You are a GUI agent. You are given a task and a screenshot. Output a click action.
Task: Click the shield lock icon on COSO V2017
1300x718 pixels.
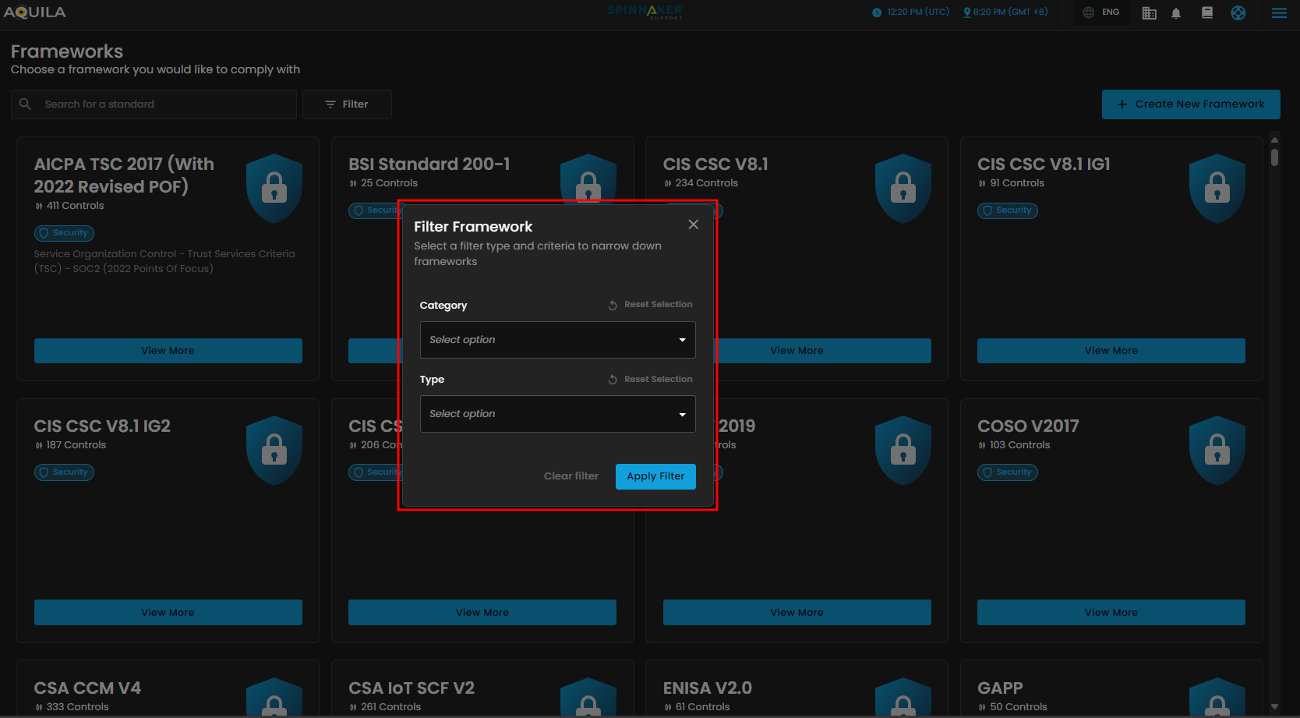[1217, 450]
